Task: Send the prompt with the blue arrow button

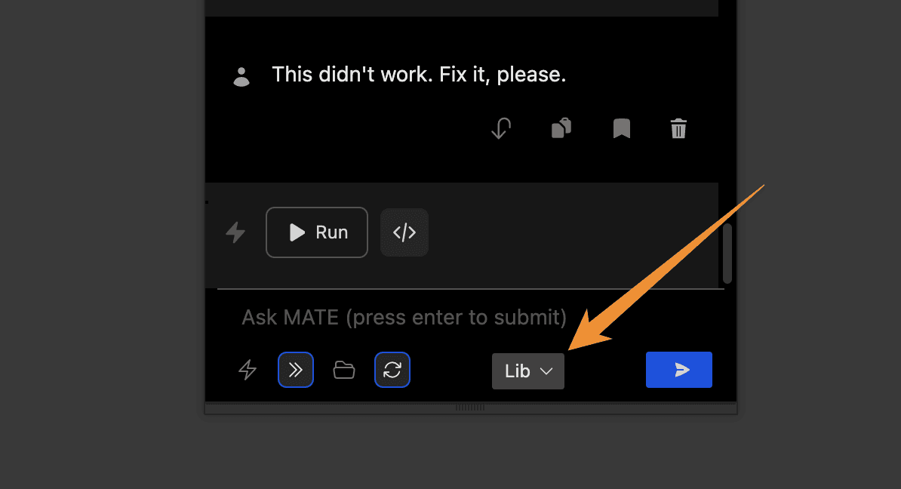Action: 678,370
